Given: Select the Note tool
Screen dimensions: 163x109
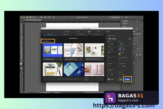Looking at the screenshot, I should 21,54.
